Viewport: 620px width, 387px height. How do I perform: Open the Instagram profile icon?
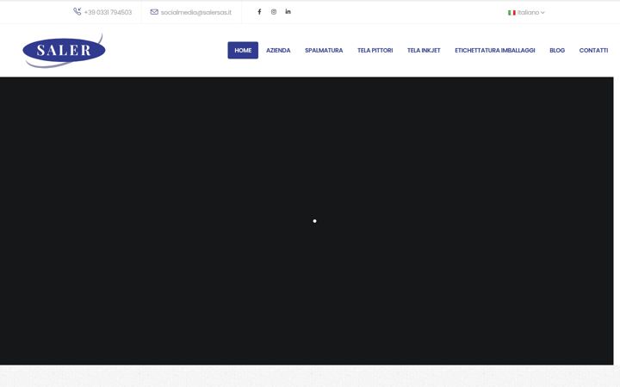(x=274, y=12)
